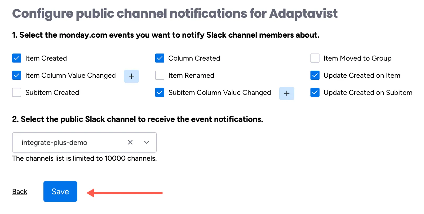The height and width of the screenshot is (214, 424).
Task: Enable the Item Renamed checkbox
Action: (x=160, y=75)
